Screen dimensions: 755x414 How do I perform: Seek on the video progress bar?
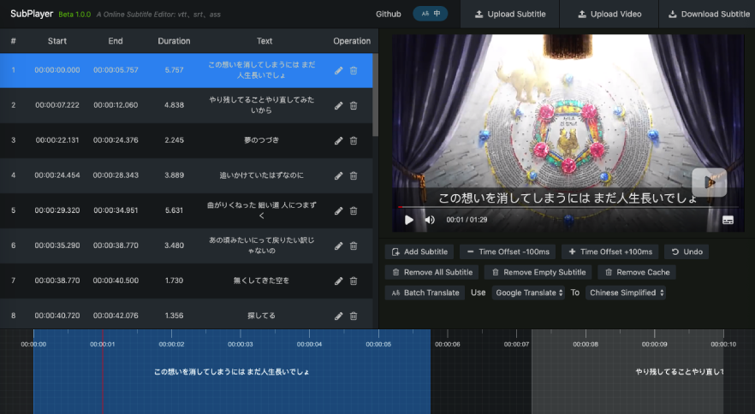(568, 207)
